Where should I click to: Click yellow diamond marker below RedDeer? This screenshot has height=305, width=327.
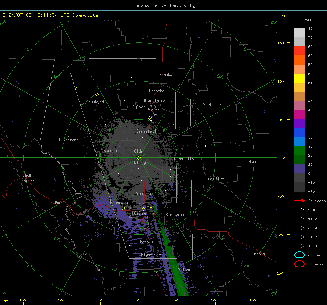coord(150,118)
